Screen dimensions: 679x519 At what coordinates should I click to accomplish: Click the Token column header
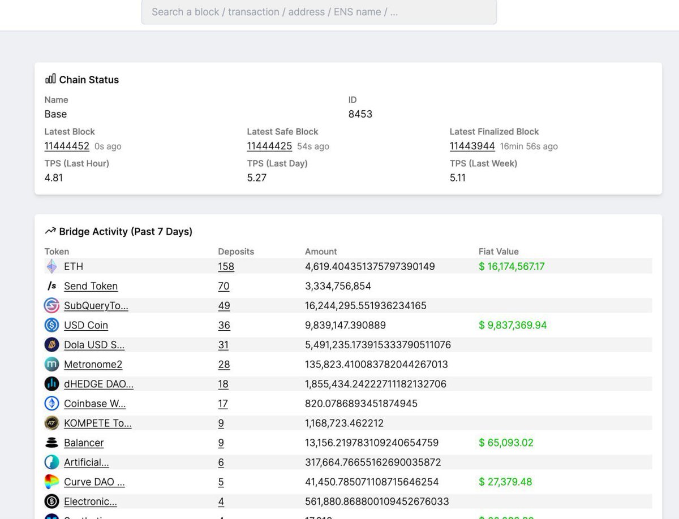click(57, 252)
